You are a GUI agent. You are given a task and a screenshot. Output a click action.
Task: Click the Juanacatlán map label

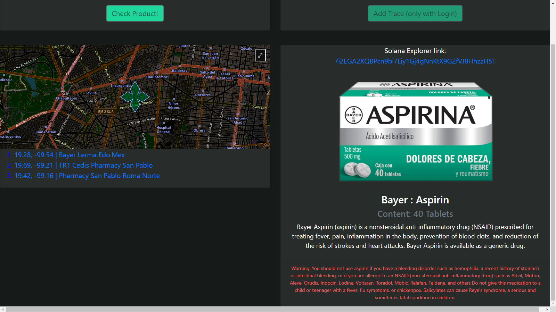(x=46, y=132)
